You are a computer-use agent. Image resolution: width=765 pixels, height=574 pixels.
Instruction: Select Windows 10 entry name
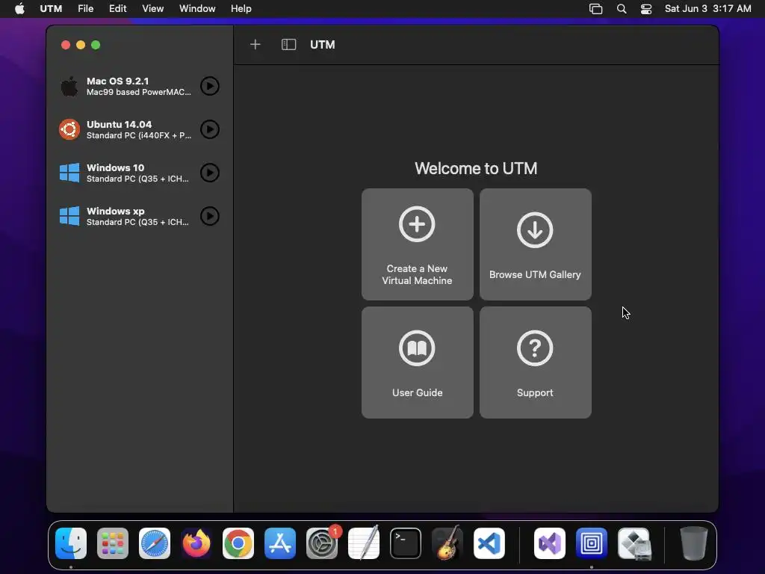click(x=115, y=167)
